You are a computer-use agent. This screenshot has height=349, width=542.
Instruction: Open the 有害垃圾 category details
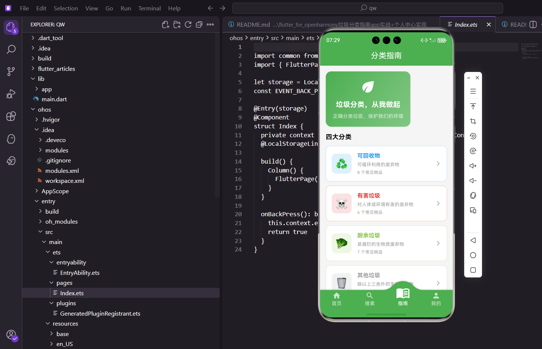tap(386, 203)
